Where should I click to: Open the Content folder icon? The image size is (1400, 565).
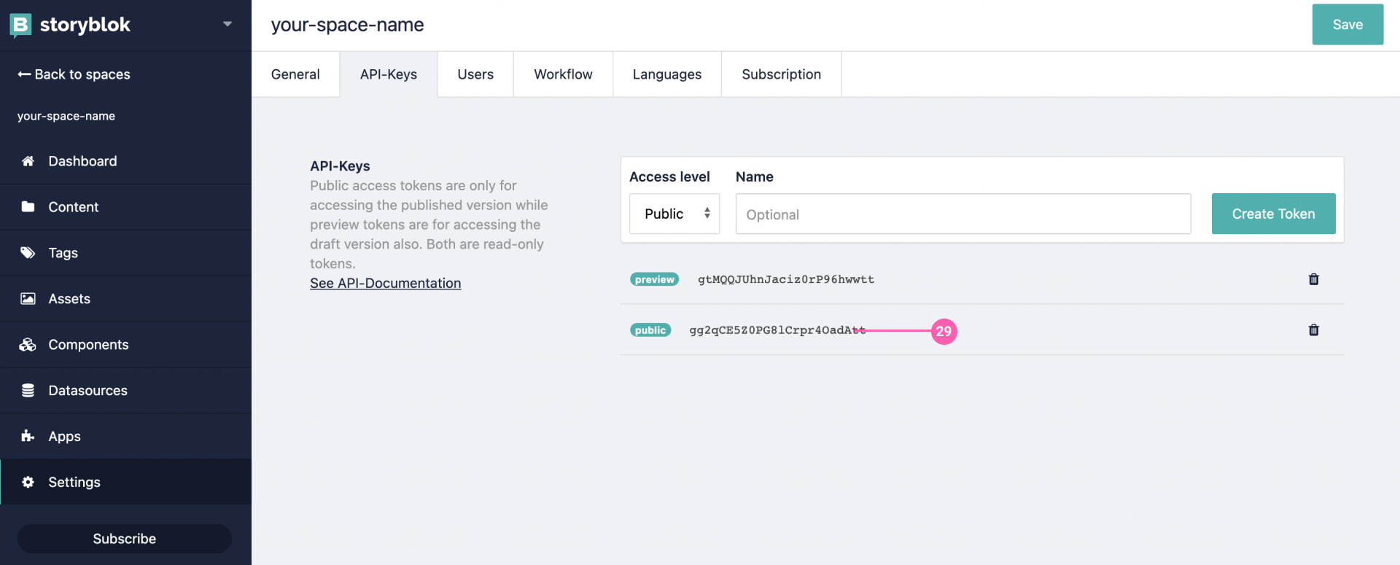pyautogui.click(x=28, y=207)
